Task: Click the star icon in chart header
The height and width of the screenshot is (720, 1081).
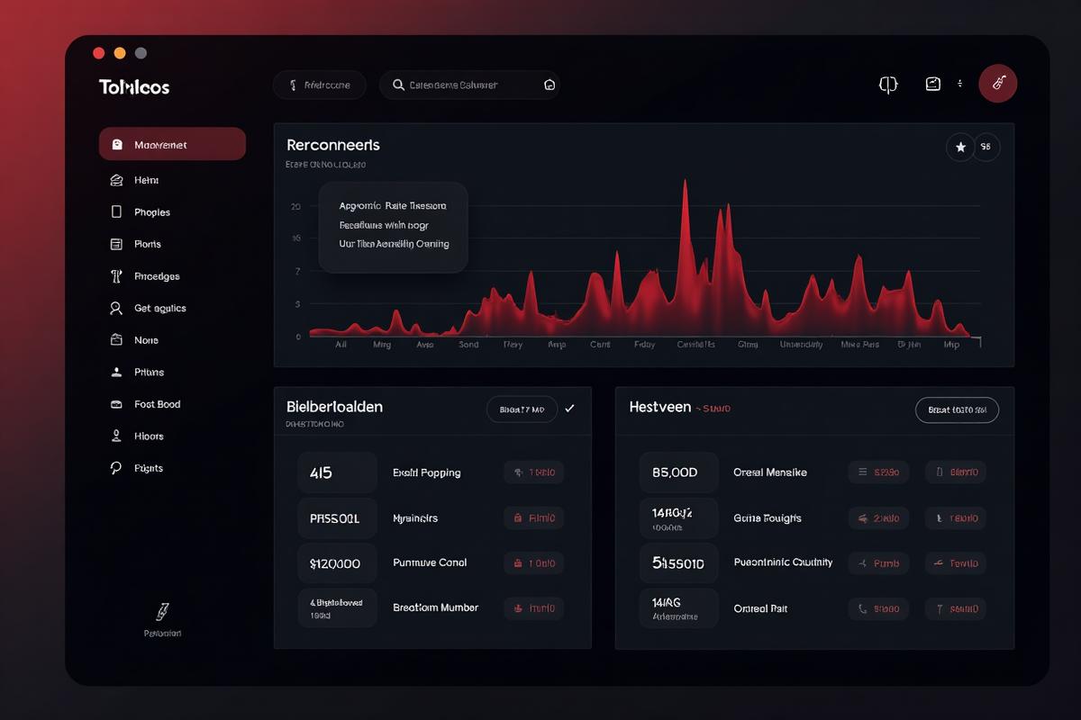Action: click(960, 147)
